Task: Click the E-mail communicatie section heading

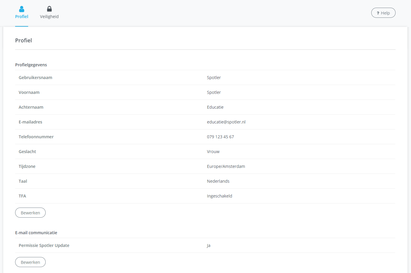Action: coord(36,233)
